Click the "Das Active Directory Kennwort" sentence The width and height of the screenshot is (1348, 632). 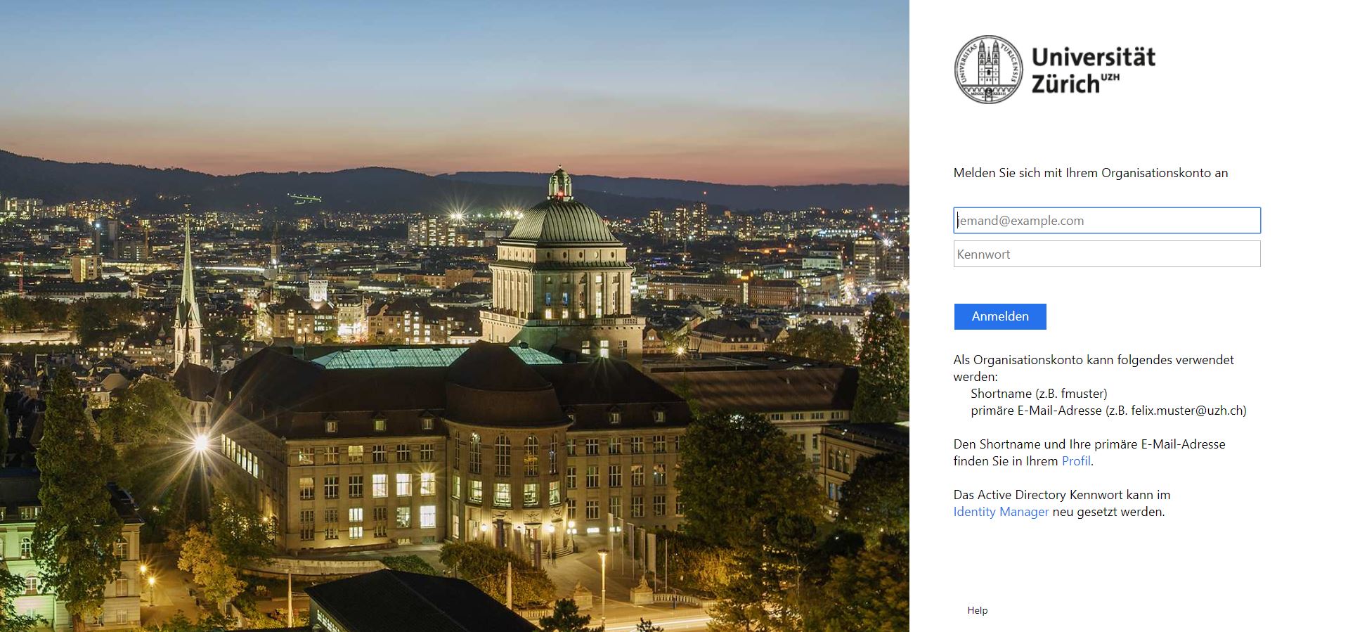pos(1061,495)
